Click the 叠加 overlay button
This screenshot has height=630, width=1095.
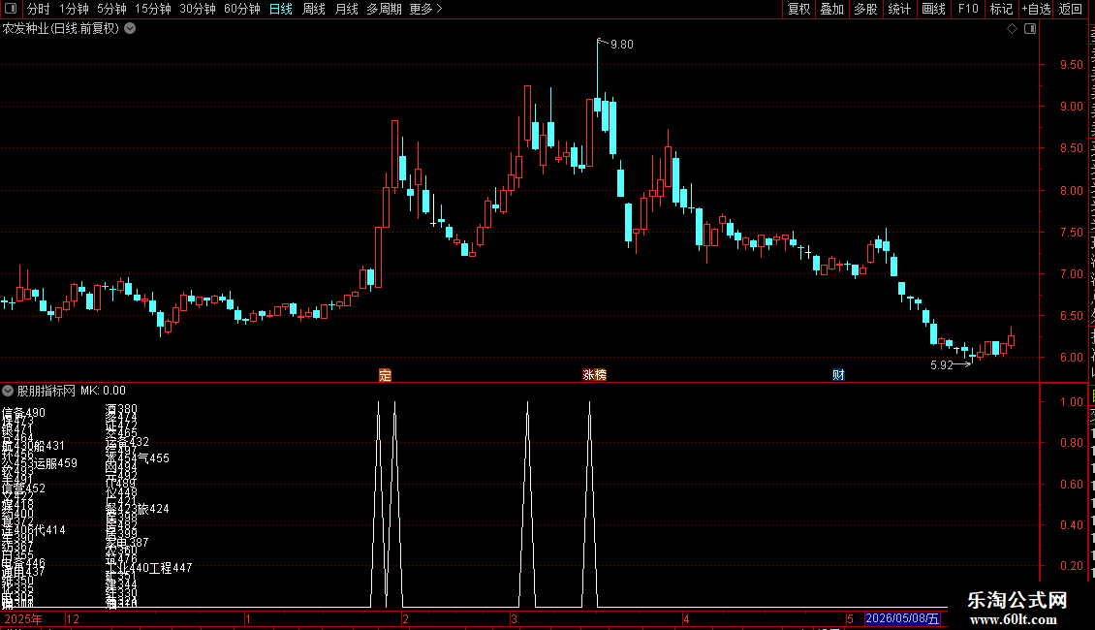(832, 9)
